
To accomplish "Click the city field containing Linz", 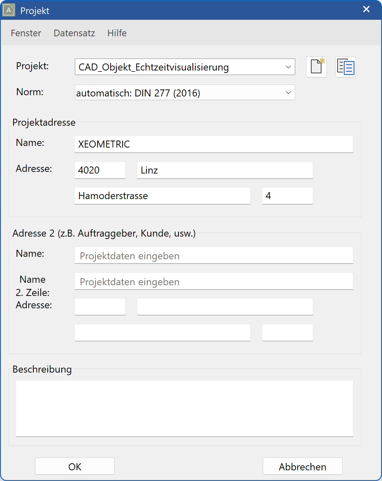I will click(225, 170).
